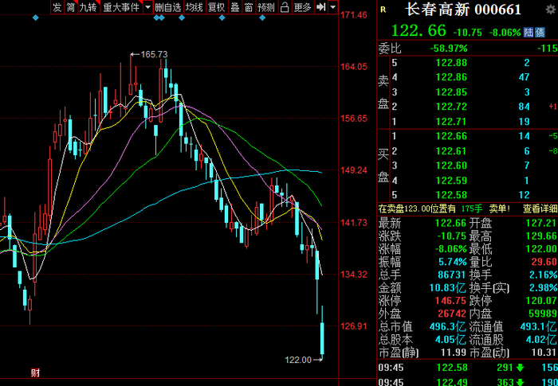The height and width of the screenshot is (386, 558).
Task: Toggle the 简 simplified view button
Action: (71, 7)
